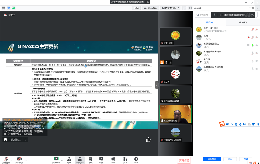260x164 pixels.
Task: Click the leave meeting button
Action: coord(184,160)
